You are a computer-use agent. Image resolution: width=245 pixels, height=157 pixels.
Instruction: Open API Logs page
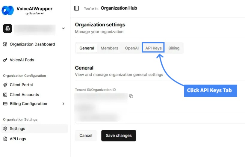coord(18,139)
